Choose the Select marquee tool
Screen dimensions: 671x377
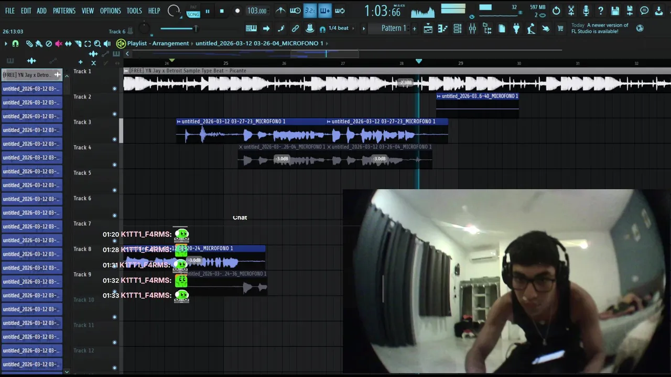pyautogui.click(x=88, y=44)
